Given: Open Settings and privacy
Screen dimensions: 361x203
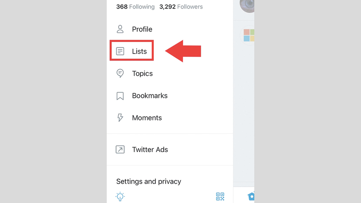Looking at the screenshot, I should (x=148, y=181).
